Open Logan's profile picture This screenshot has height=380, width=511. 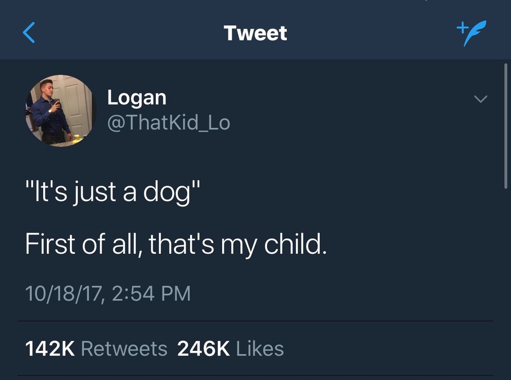pos(60,111)
